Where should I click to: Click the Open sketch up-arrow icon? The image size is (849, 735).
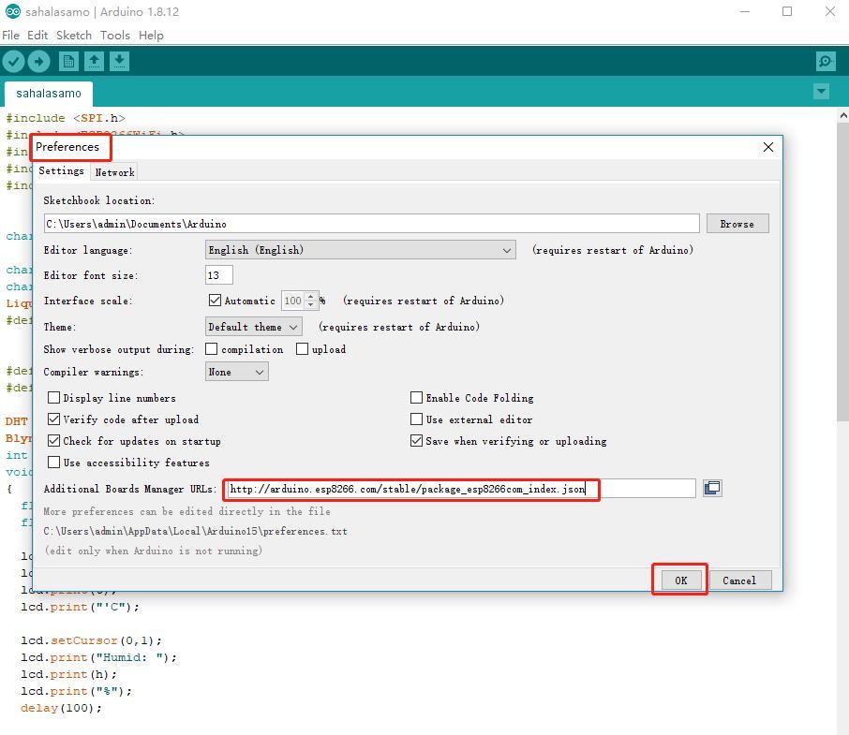94,61
